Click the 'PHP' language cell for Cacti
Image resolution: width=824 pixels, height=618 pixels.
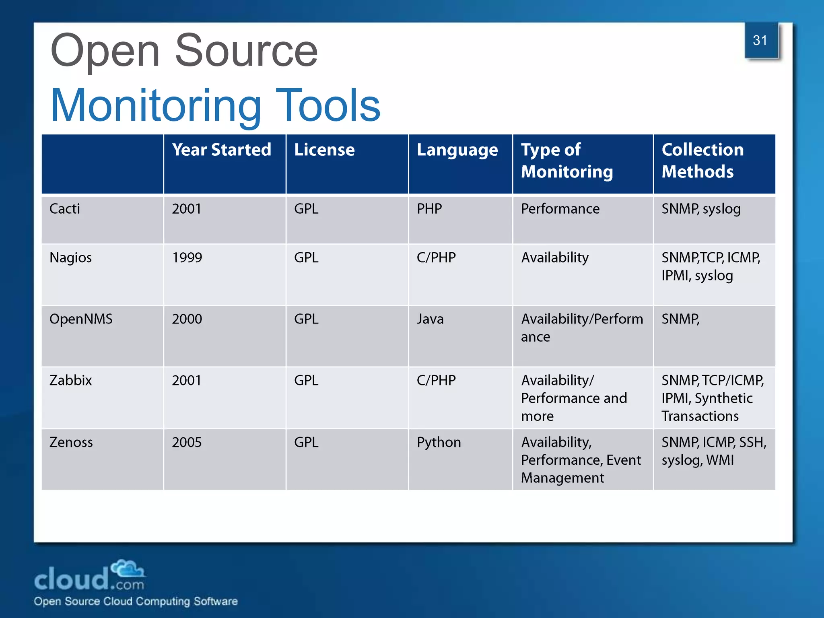tap(461, 220)
